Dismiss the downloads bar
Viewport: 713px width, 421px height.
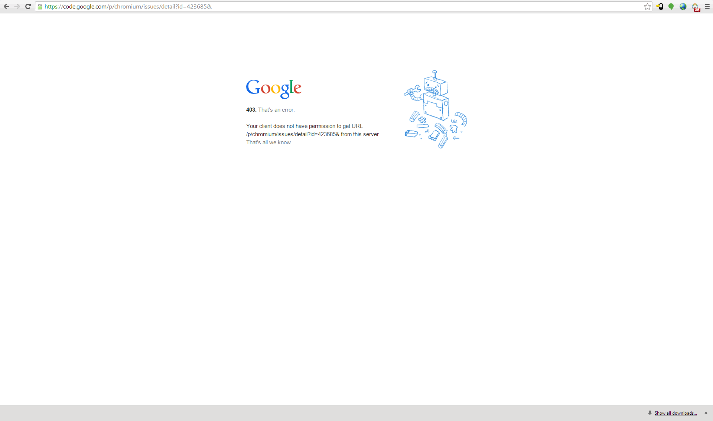[706, 413]
